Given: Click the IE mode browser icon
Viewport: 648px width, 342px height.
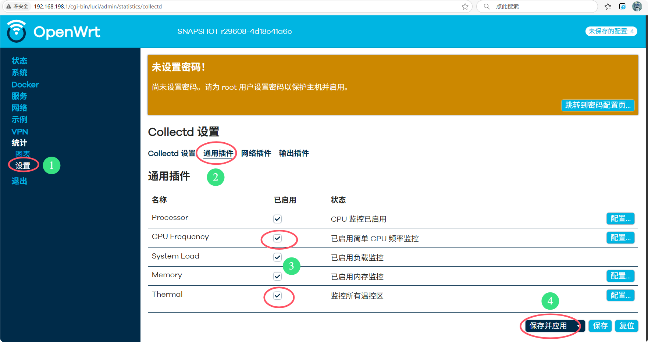Looking at the screenshot, I should click(x=622, y=7).
